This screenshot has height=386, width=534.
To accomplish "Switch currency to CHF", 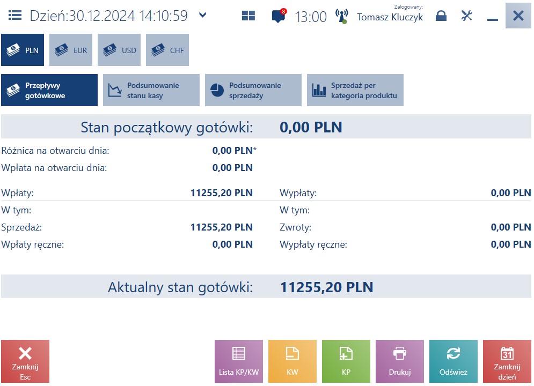I will 167,50.
